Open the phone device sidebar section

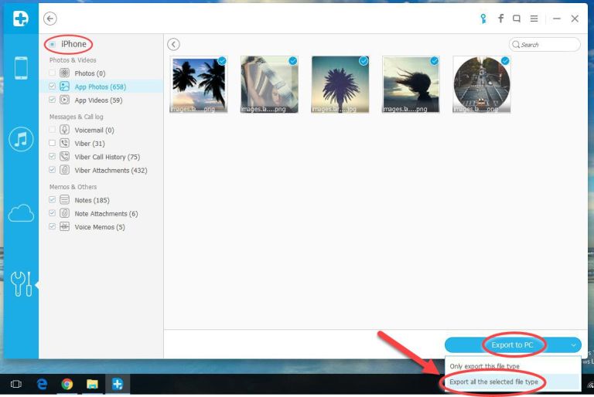click(x=21, y=68)
